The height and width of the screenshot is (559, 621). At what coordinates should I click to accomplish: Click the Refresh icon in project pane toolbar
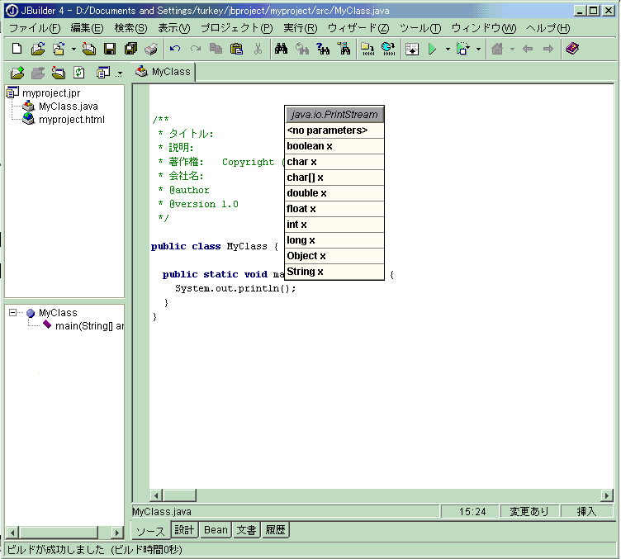point(79,73)
